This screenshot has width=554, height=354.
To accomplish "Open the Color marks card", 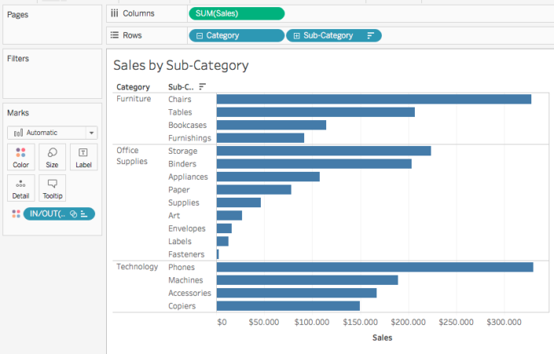I will coord(20,157).
